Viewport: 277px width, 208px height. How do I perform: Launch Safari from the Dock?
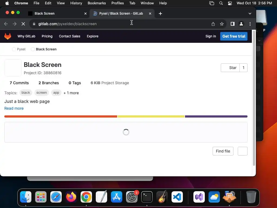click(x=56, y=197)
